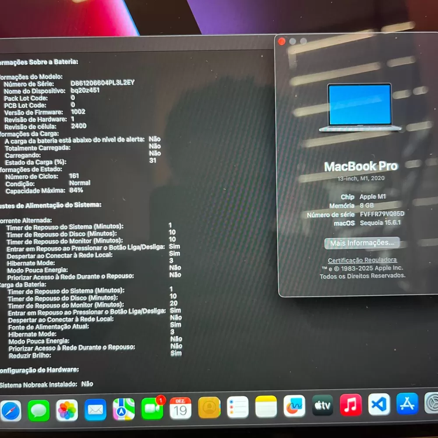
Task: Click the Mais Informações button
Action: [x=362, y=243]
